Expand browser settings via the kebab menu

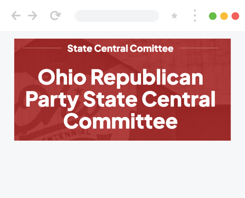coord(194,16)
